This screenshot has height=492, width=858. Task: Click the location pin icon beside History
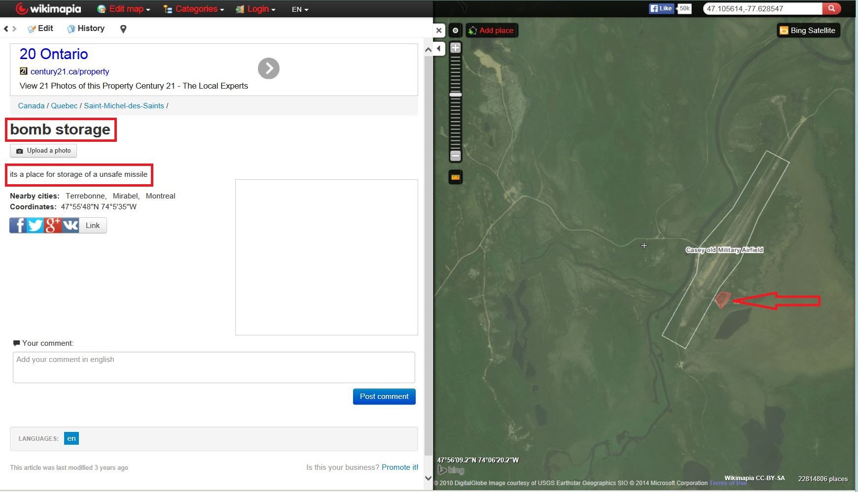tap(123, 29)
